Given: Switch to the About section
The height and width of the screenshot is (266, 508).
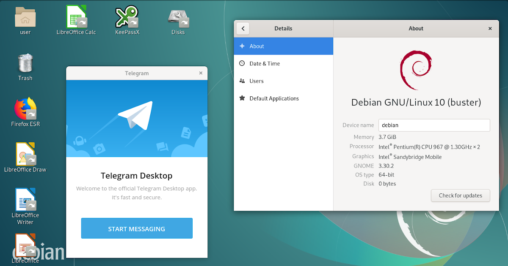Looking at the screenshot, I should coord(257,46).
